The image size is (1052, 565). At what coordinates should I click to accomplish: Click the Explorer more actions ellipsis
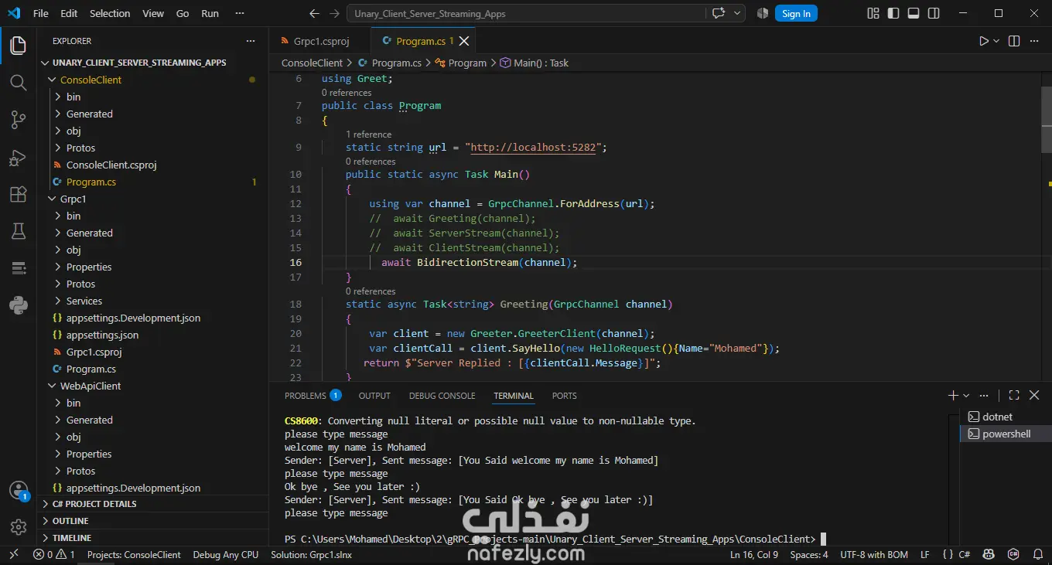tap(250, 41)
